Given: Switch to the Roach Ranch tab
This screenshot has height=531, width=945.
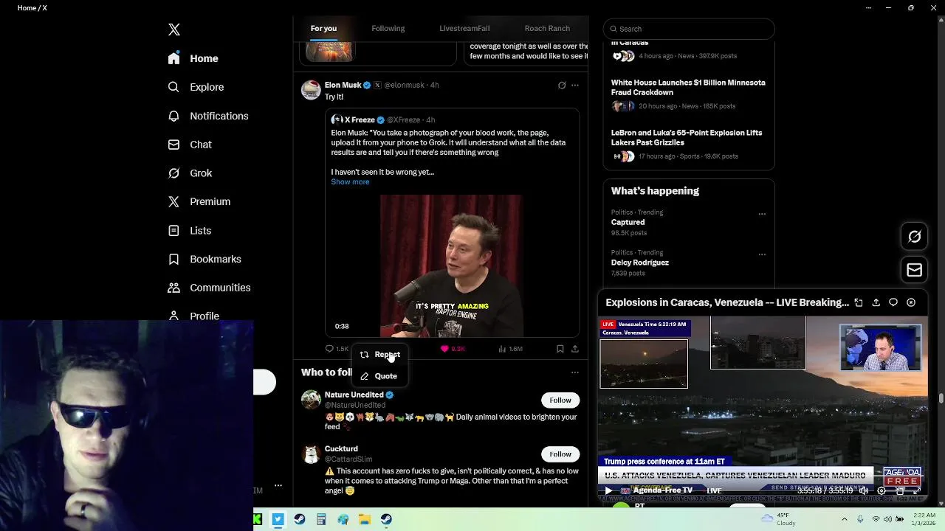Looking at the screenshot, I should tap(547, 28).
